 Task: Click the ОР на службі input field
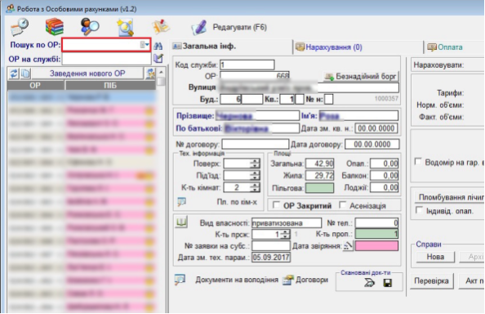[x=107, y=59]
